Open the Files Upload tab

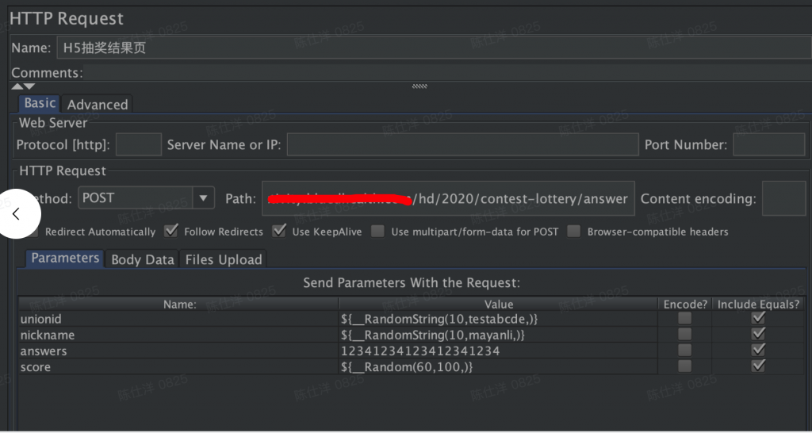[x=223, y=259]
